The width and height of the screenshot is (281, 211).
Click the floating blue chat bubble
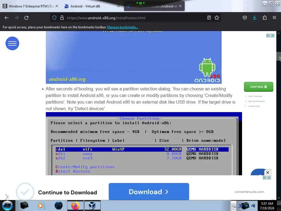pyautogui.click(x=257, y=172)
